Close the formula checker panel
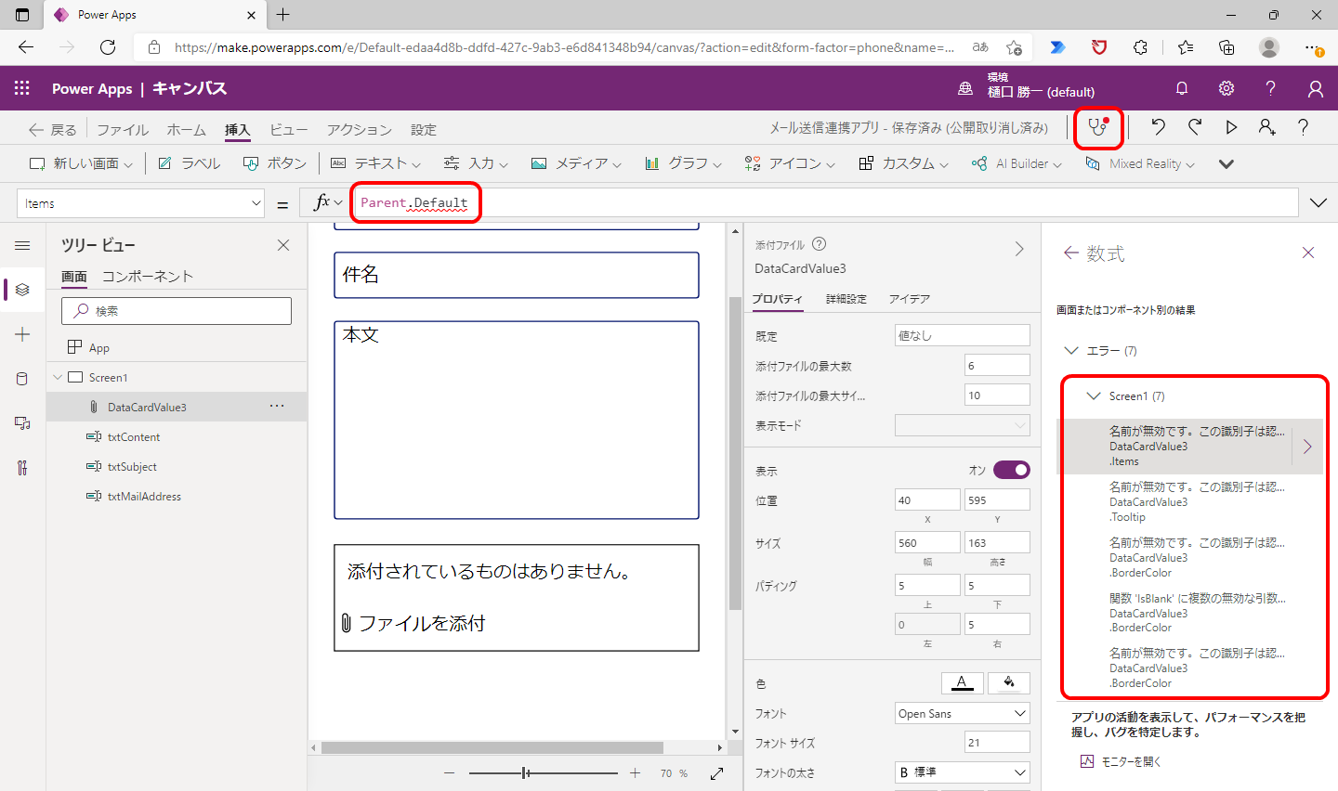1338x791 pixels. point(1308,253)
